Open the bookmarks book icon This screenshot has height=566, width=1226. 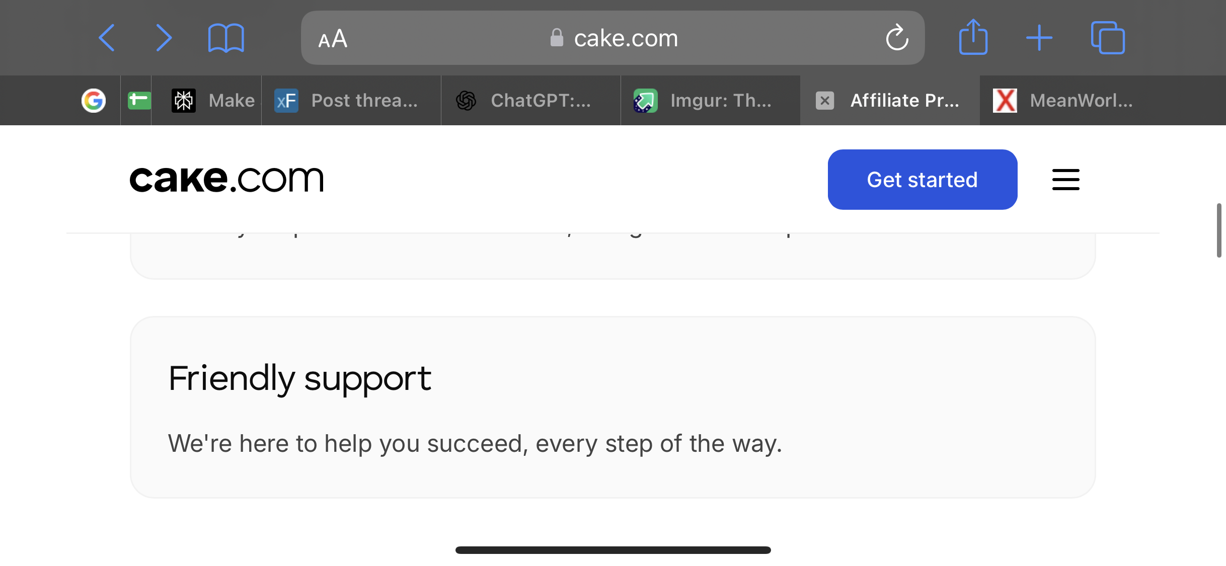pyautogui.click(x=226, y=38)
